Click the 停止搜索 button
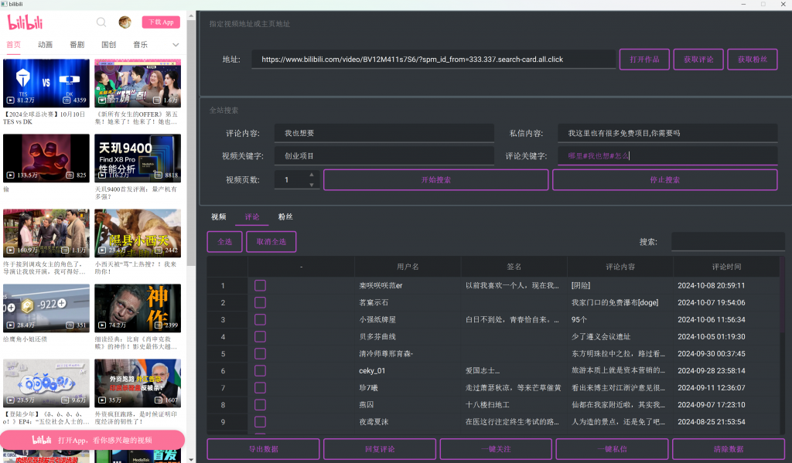 (x=664, y=180)
